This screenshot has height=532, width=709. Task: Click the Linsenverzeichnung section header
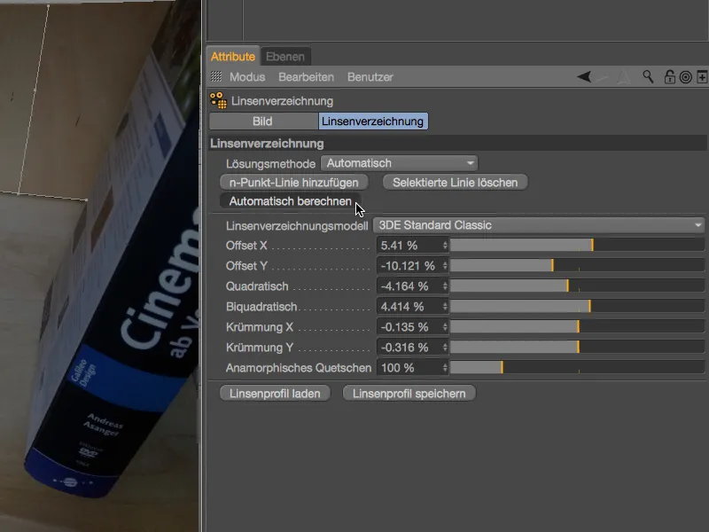457,144
